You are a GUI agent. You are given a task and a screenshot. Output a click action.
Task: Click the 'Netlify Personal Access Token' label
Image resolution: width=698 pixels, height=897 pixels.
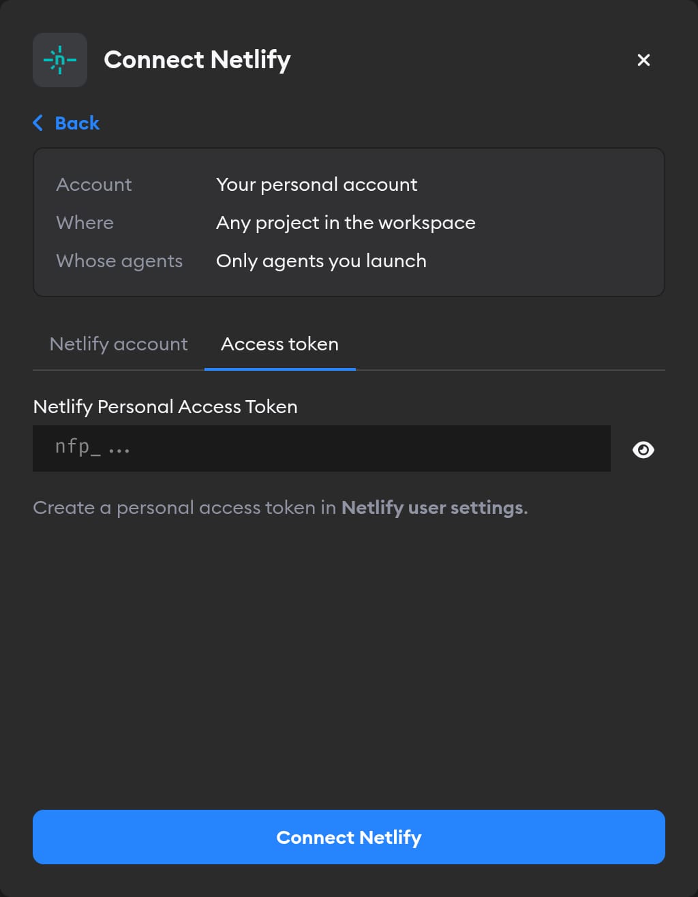pos(166,407)
